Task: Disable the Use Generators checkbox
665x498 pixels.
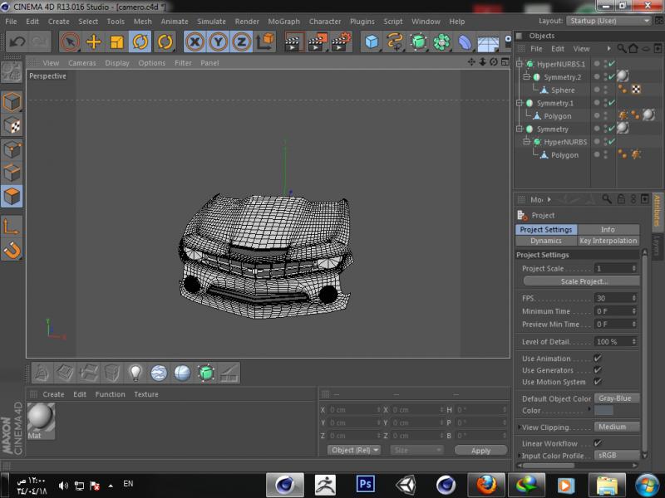Action: pyautogui.click(x=598, y=370)
